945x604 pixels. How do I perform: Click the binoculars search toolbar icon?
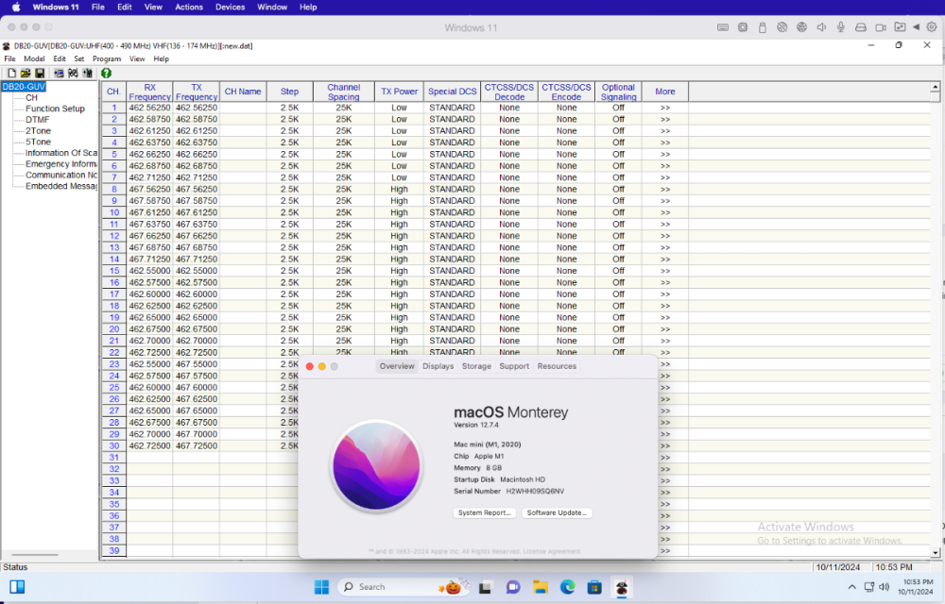(x=73, y=73)
